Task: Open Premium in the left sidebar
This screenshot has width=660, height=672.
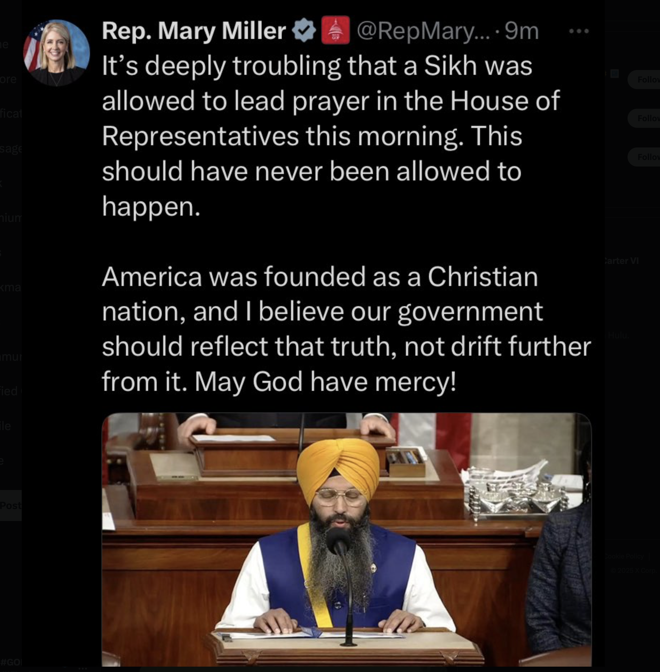Action: click(x=11, y=218)
